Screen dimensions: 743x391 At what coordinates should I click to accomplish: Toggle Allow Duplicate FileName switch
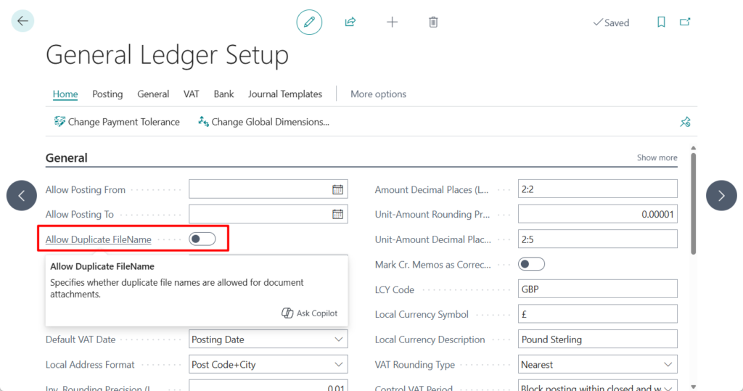click(x=202, y=239)
